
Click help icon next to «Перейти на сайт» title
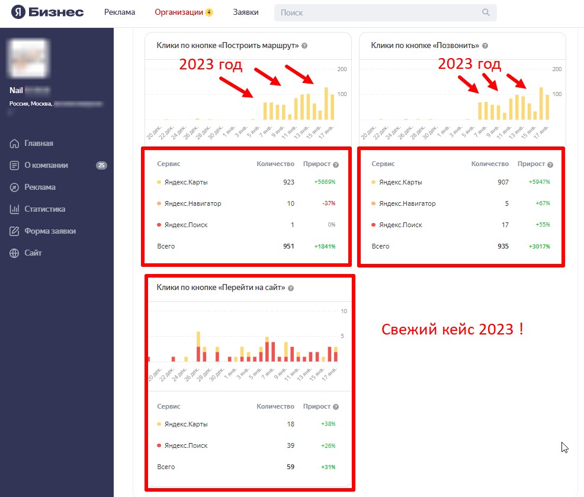291,288
